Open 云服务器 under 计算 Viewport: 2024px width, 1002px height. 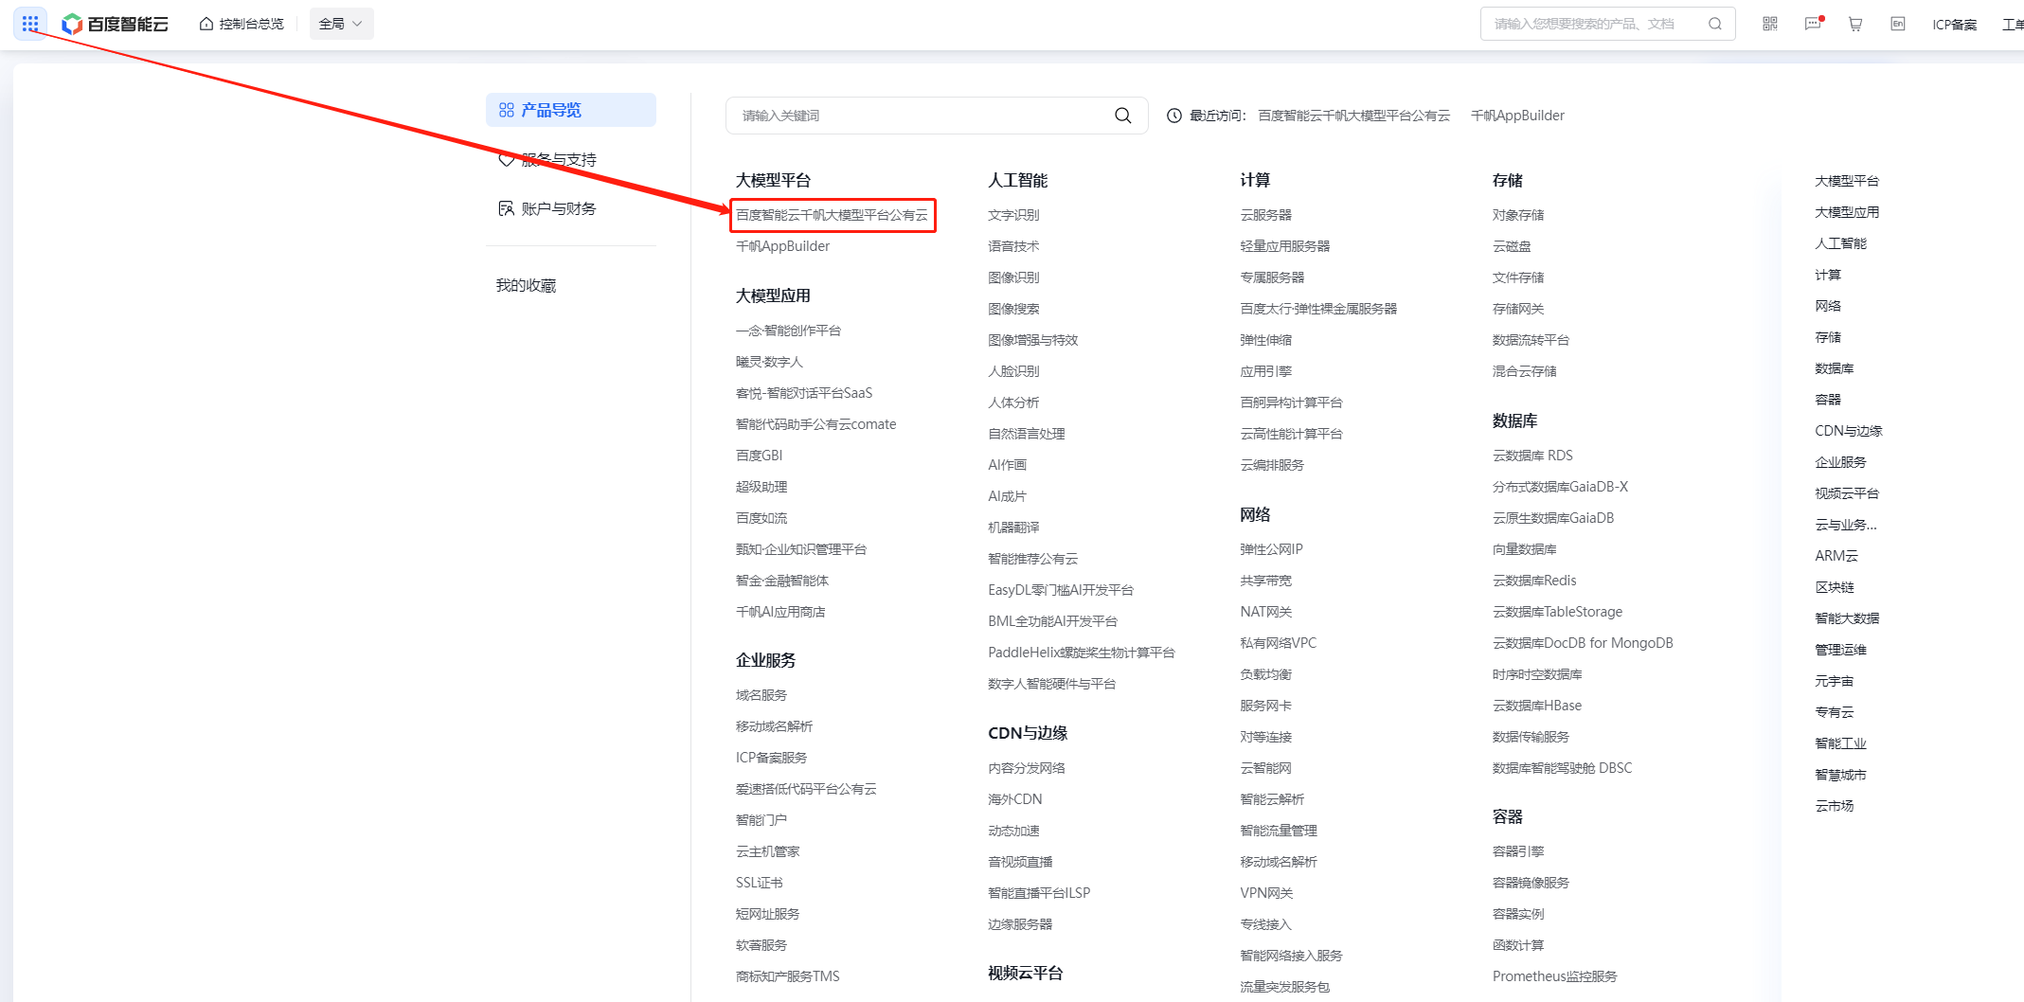pos(1266,215)
